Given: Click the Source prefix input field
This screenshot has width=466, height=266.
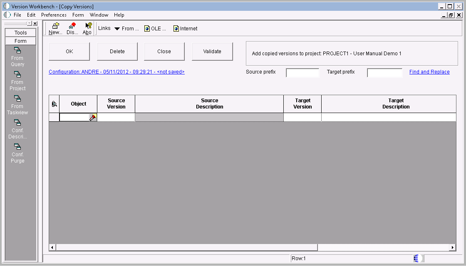Looking at the screenshot, I should pos(302,72).
